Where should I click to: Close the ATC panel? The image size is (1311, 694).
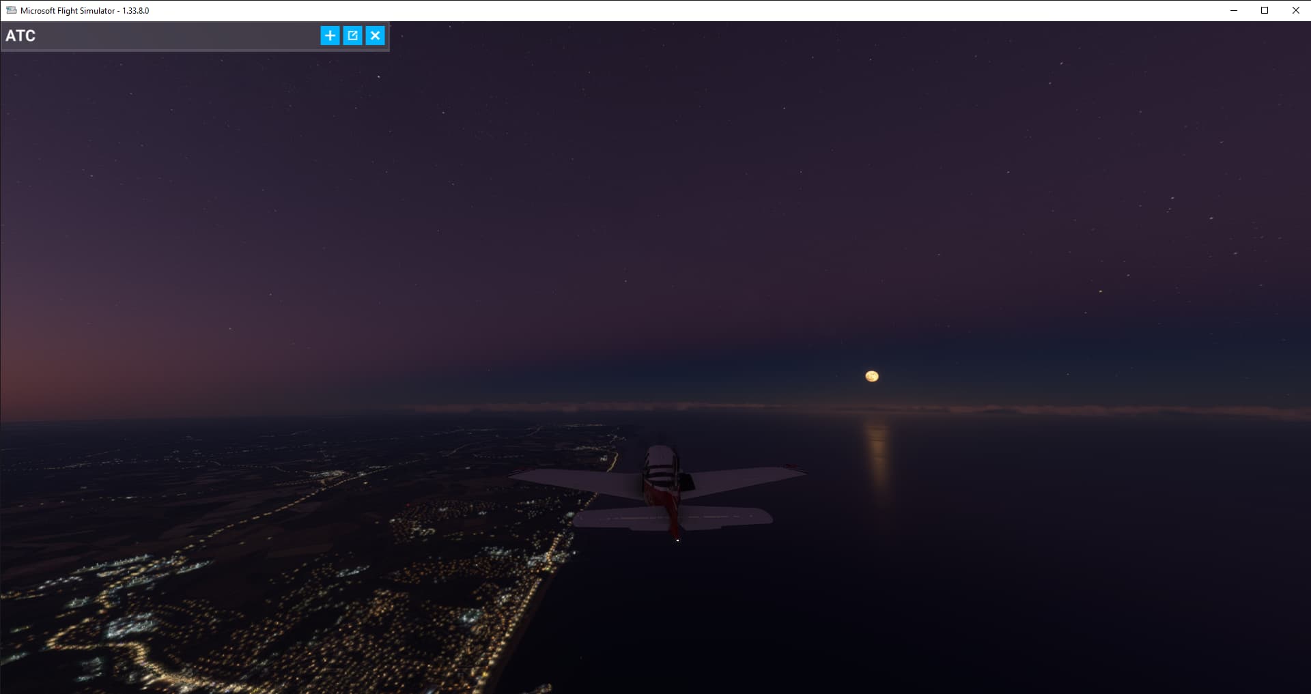pos(375,35)
